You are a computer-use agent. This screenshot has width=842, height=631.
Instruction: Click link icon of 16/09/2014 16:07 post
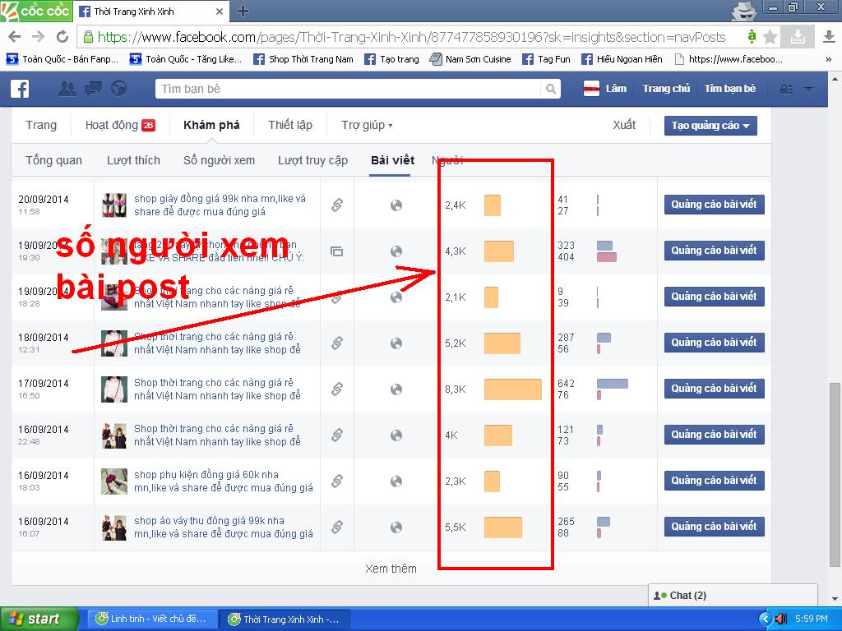(x=337, y=527)
